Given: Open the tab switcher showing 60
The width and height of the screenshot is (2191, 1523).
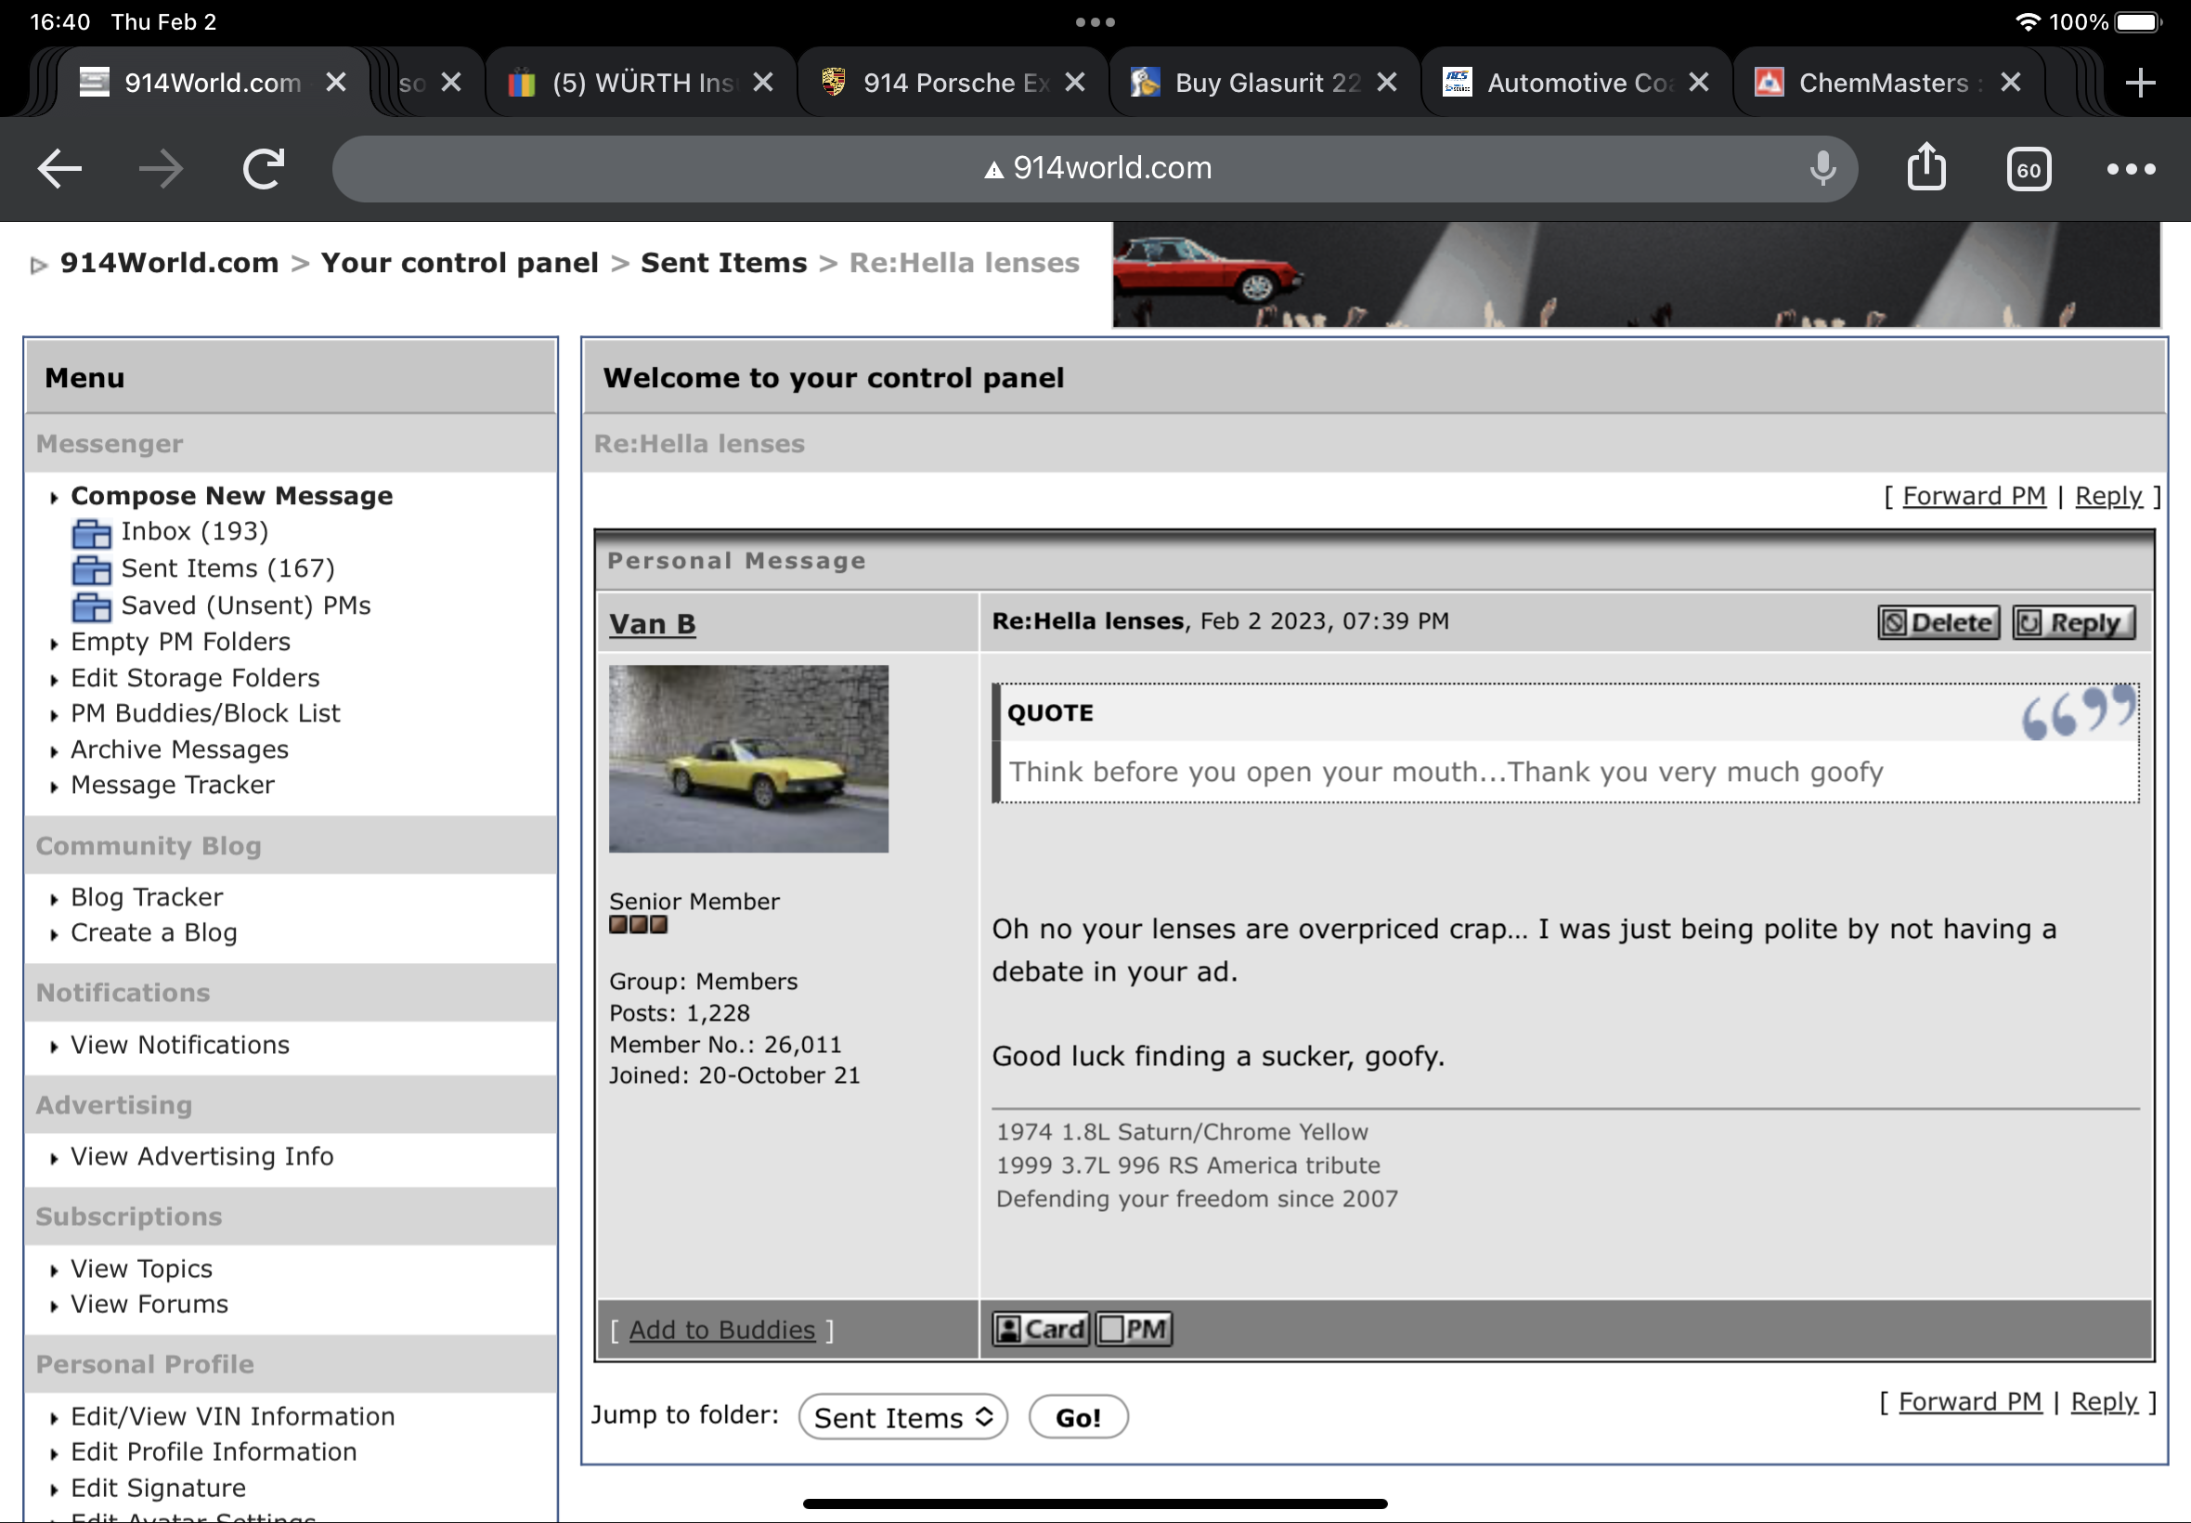Looking at the screenshot, I should click(2028, 170).
